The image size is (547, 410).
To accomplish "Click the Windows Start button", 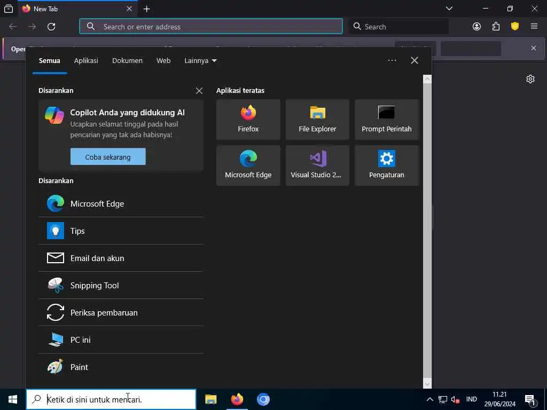I will [13, 399].
